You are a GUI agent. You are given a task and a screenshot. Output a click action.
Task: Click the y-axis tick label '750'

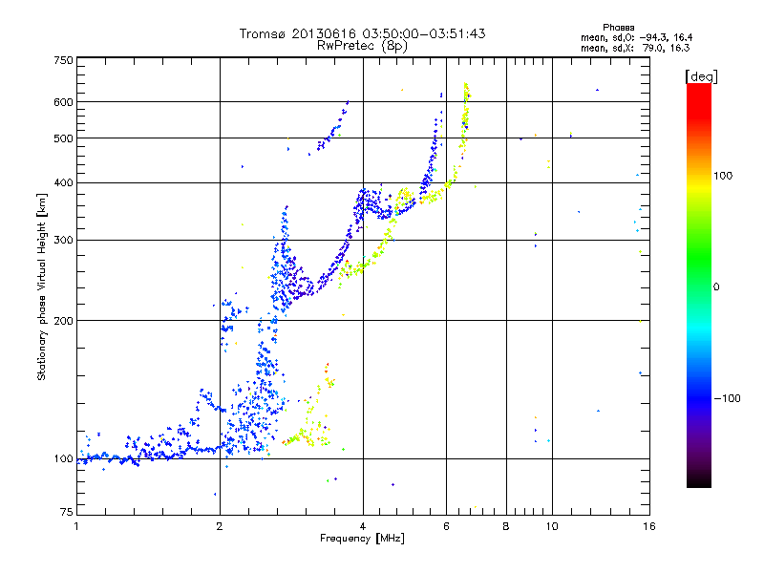click(64, 60)
